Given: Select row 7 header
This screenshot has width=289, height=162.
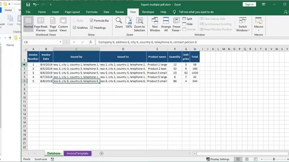Looking at the screenshot, I should (24, 85).
